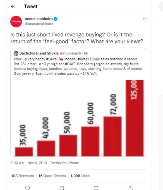
Task: Click Sachchidanand Shukla's small avatar
Action: pos(16,53)
